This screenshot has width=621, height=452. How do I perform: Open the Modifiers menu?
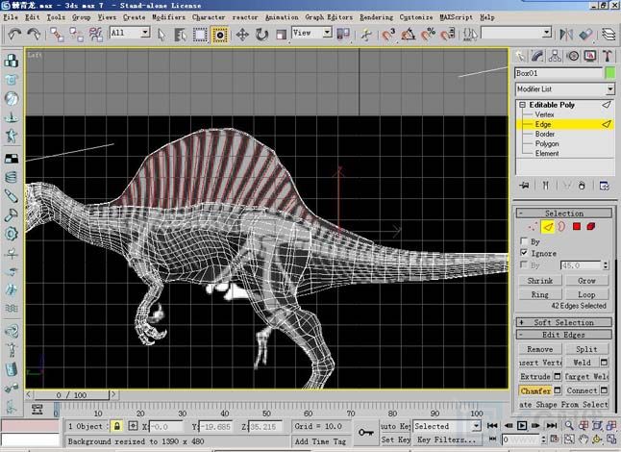(x=169, y=17)
